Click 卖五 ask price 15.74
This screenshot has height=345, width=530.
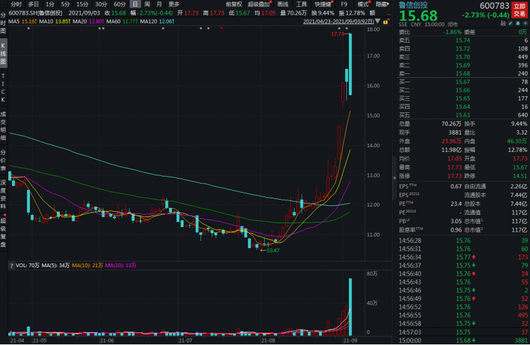click(462, 40)
